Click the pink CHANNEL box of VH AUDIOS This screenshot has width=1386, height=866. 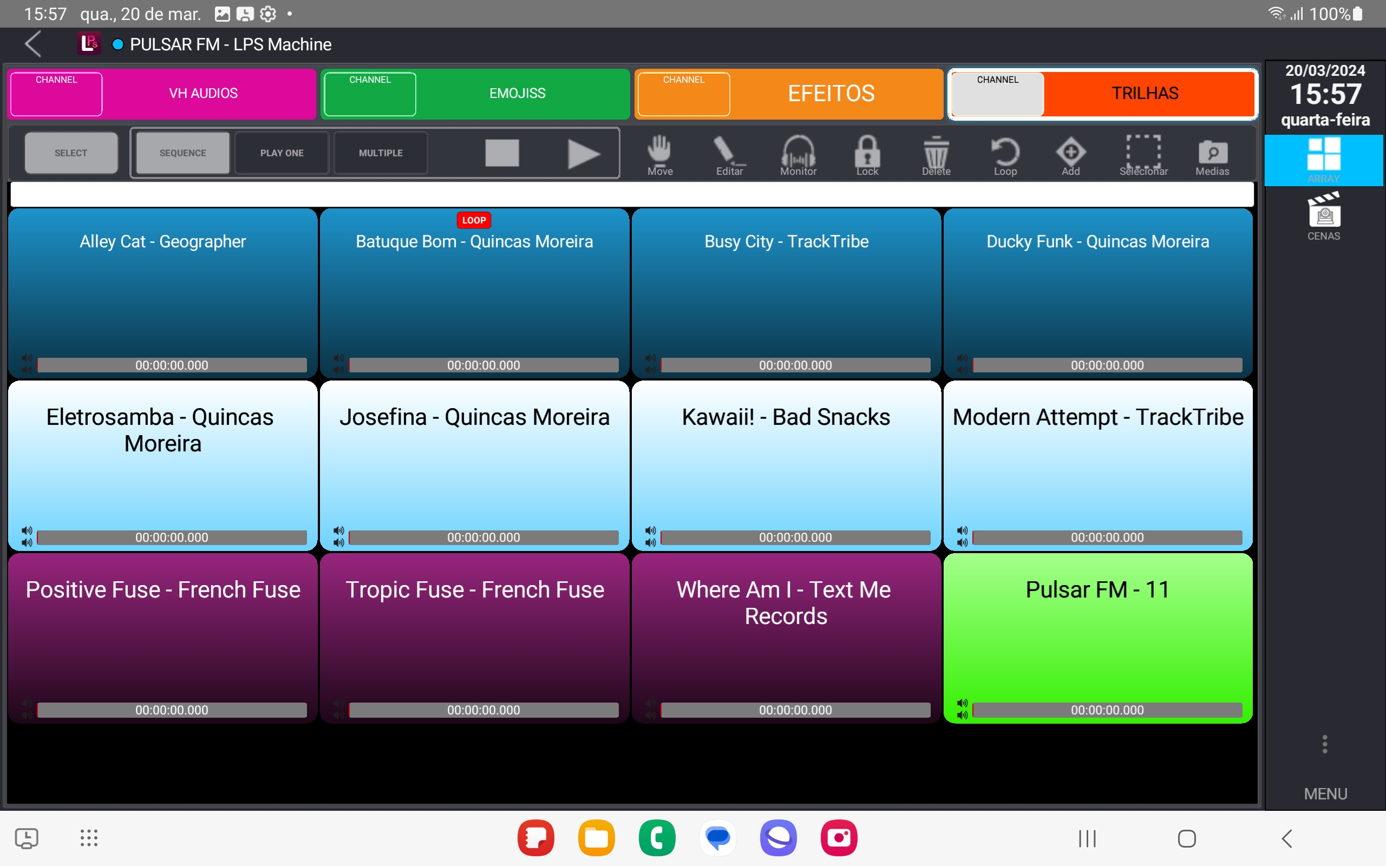click(x=56, y=94)
